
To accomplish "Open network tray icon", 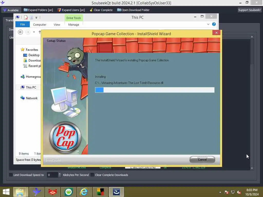I will (x=233, y=192).
